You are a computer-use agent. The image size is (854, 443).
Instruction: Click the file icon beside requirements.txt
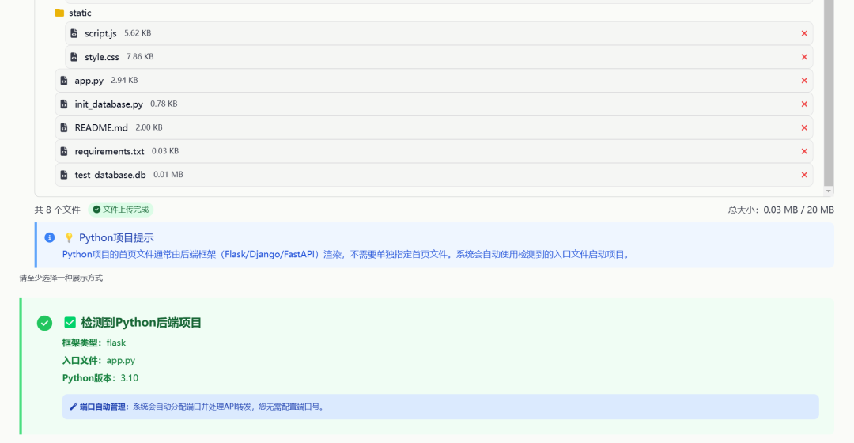pyautogui.click(x=64, y=151)
